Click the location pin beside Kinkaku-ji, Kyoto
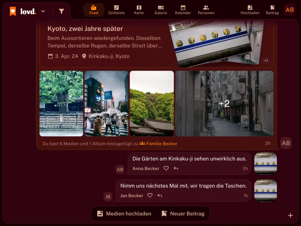The height and width of the screenshot is (226, 301). click(x=84, y=56)
